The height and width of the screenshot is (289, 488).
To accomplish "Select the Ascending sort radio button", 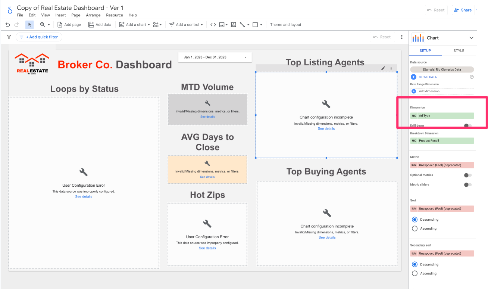I will click(415, 228).
